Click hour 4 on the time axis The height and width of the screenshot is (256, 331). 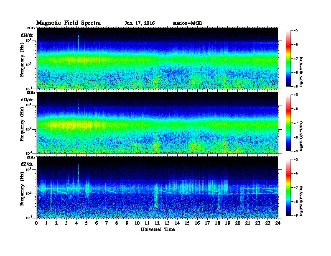[x=76, y=223]
